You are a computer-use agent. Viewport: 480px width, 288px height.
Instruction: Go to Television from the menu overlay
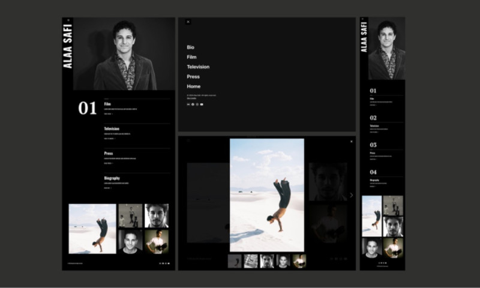click(x=198, y=67)
